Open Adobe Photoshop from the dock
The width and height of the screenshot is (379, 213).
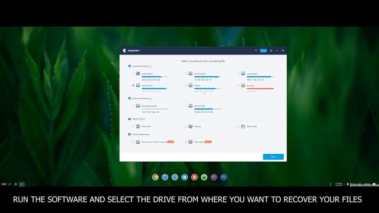click(224, 177)
